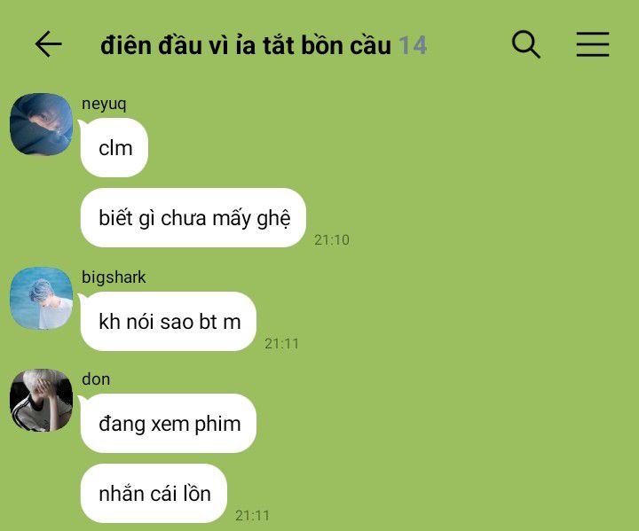View don's profile avatar
This screenshot has width=639, height=531.
(41, 400)
